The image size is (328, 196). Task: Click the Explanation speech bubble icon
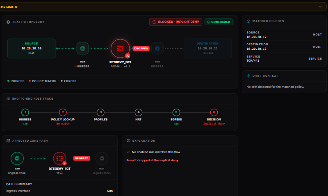click(128, 140)
